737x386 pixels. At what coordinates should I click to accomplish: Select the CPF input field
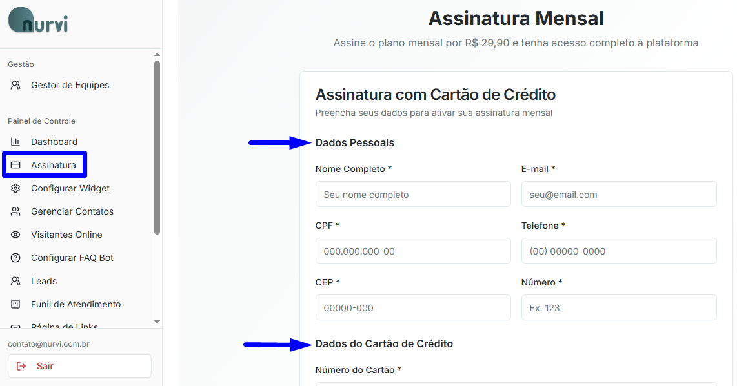[413, 251]
